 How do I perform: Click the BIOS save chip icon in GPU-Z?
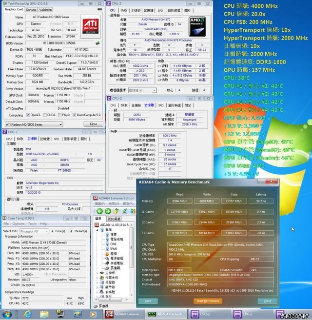[97, 43]
